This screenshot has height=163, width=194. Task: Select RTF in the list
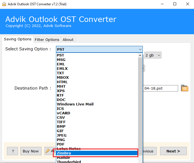pos(97,95)
